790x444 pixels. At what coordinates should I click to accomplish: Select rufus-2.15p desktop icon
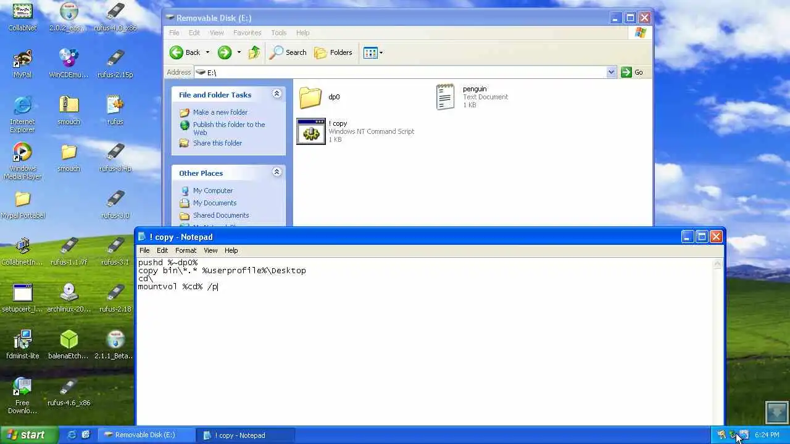coord(115,64)
